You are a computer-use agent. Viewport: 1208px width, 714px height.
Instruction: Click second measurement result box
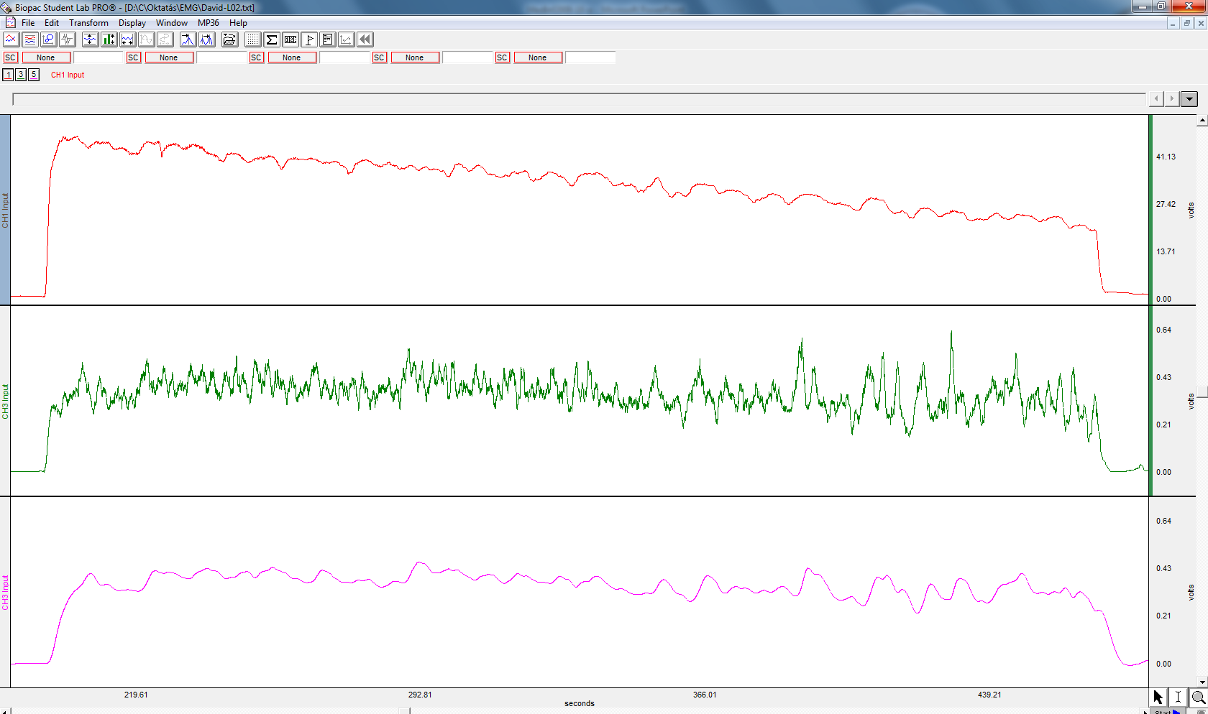(x=221, y=57)
